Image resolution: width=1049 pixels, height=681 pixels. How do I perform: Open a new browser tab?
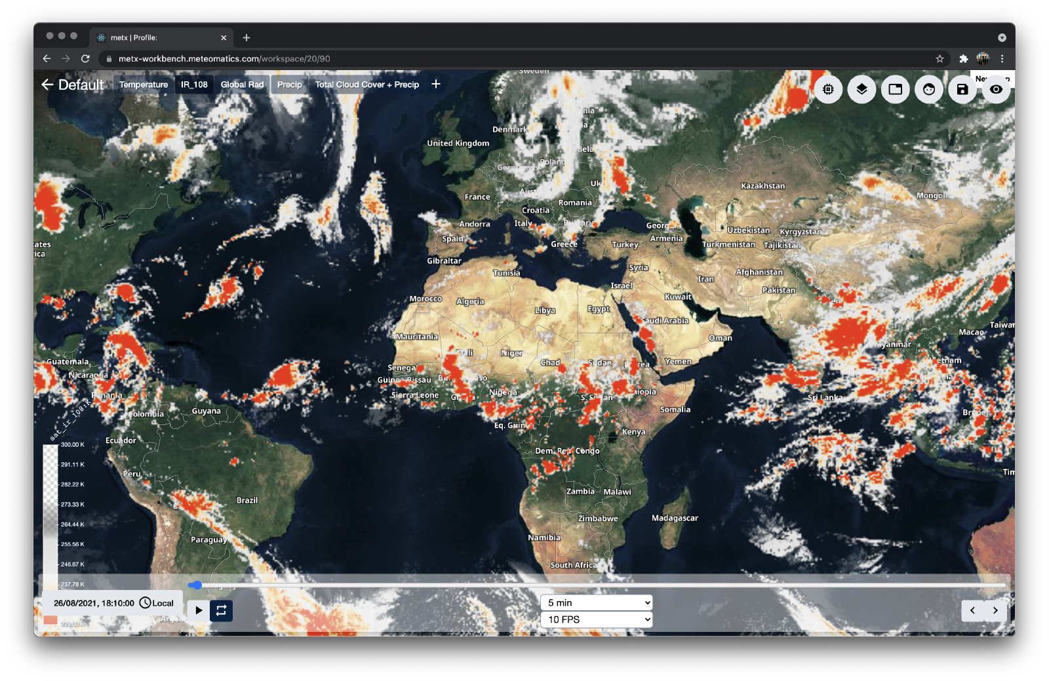[247, 38]
